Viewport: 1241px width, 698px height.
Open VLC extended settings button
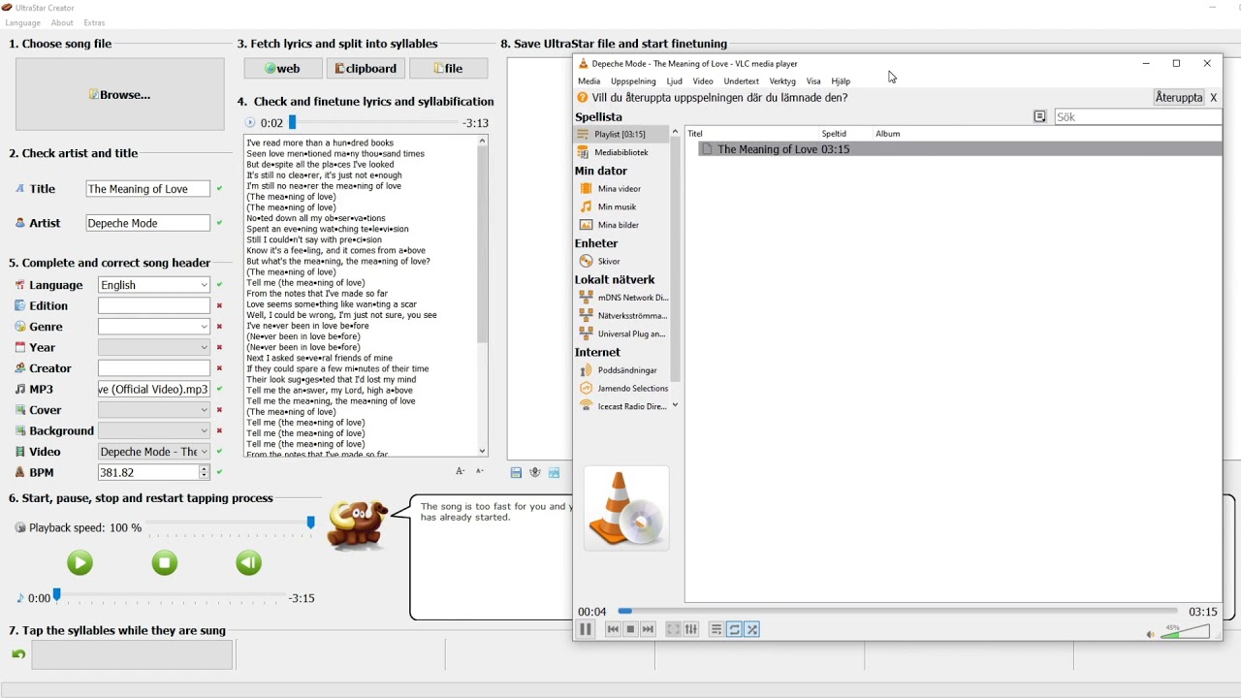coord(691,629)
